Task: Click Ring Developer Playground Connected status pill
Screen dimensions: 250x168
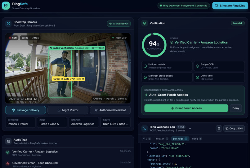Action: [184, 6]
